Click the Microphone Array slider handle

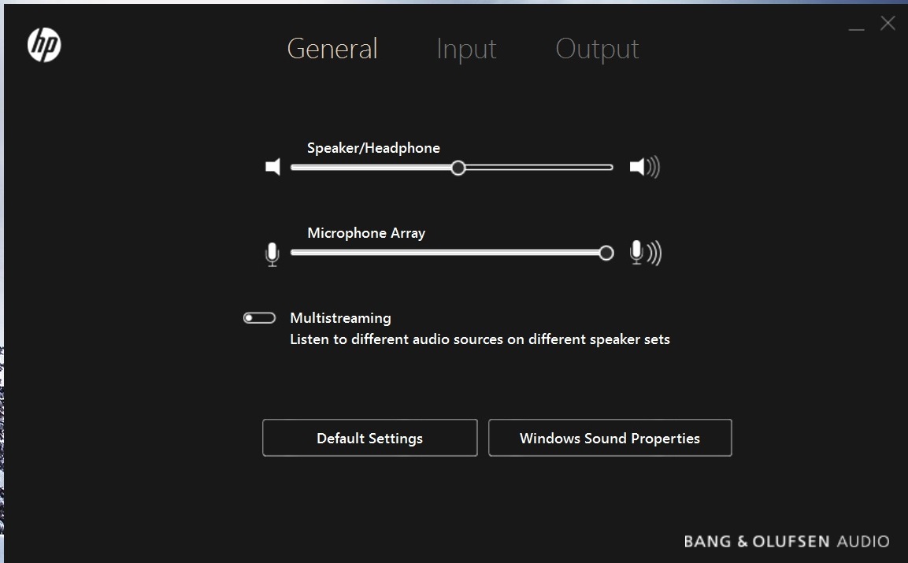coord(606,253)
